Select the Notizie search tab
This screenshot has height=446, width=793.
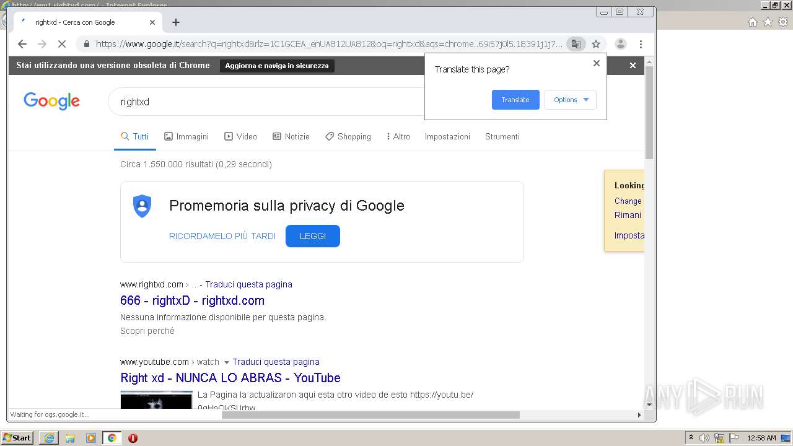pyautogui.click(x=291, y=136)
